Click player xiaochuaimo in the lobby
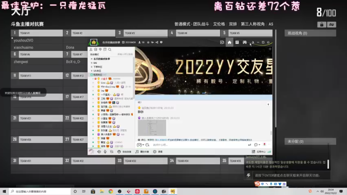Viewport: 347px width, 195px height. coord(23,47)
